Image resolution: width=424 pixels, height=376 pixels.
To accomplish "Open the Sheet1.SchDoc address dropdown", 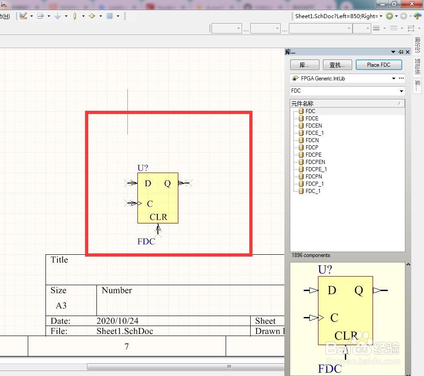I will point(381,16).
